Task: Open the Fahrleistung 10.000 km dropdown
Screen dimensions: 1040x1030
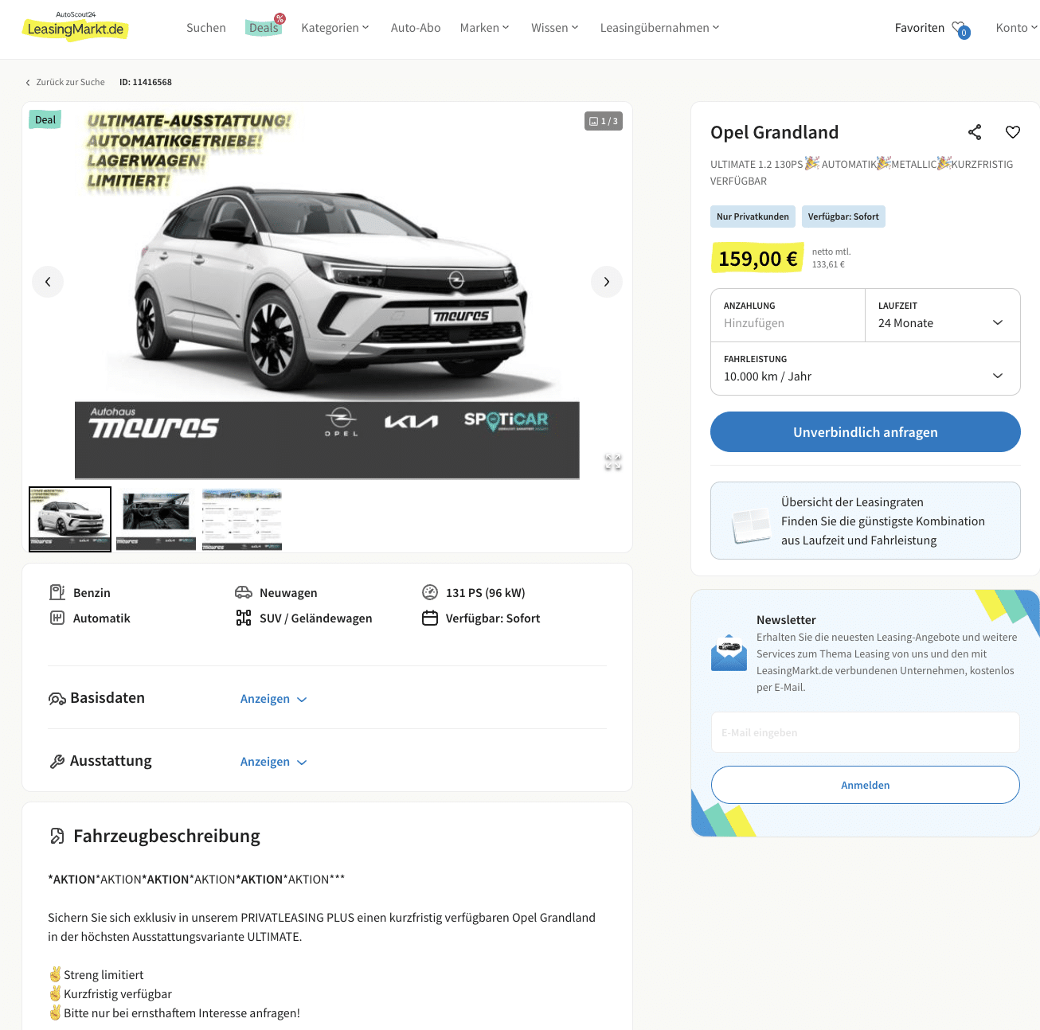Action: point(866,369)
